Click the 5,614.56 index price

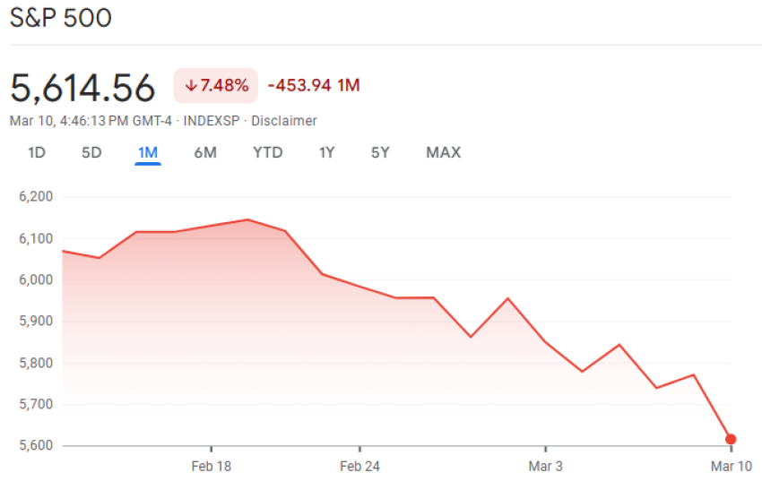pyautogui.click(x=83, y=87)
